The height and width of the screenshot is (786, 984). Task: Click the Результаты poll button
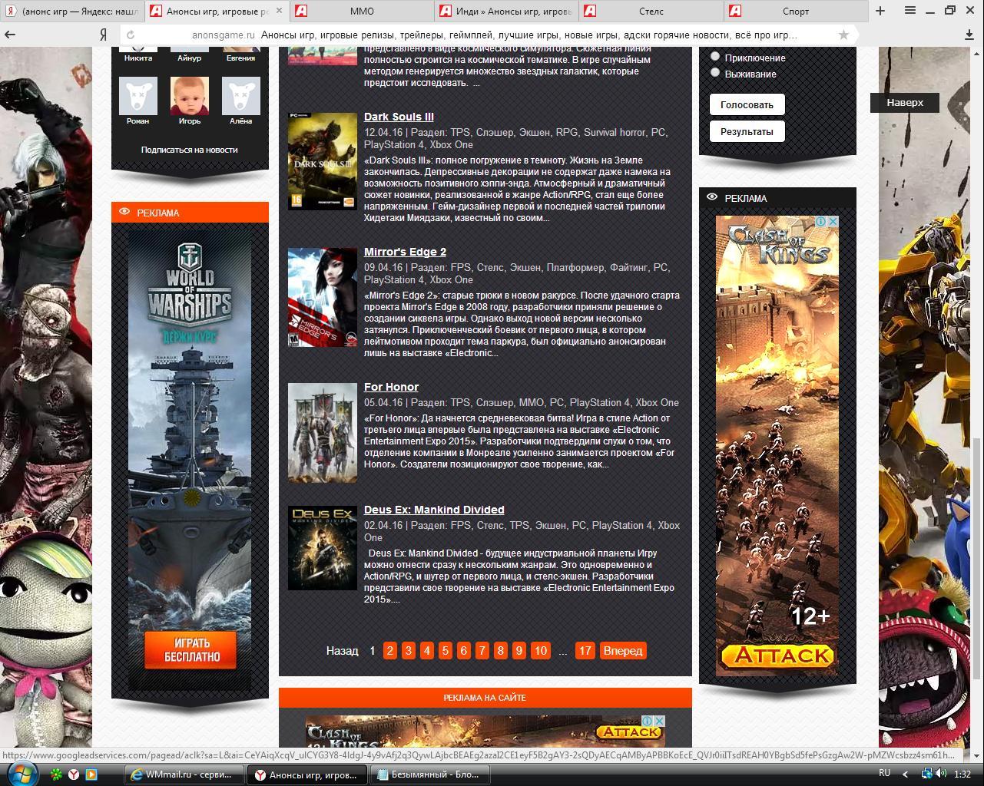click(x=747, y=131)
